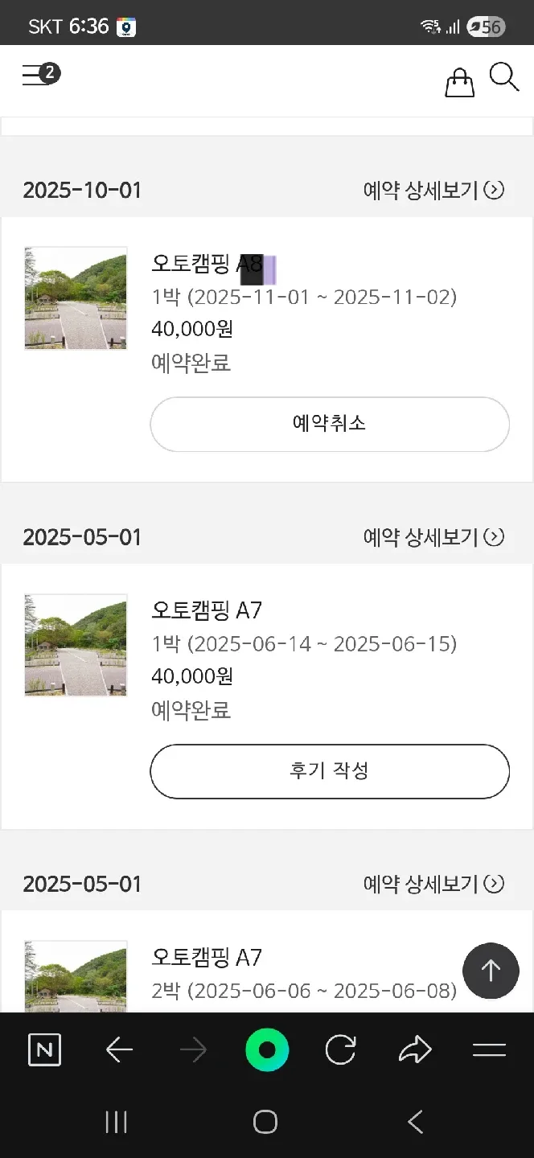Expand details for 06-06 A7 reservation
The width and height of the screenshot is (534, 1158).
tap(433, 885)
